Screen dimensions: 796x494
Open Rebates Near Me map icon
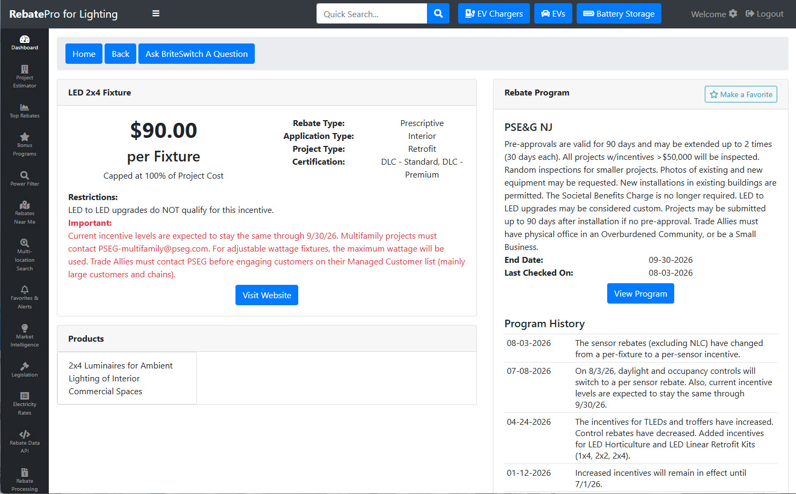click(25, 205)
